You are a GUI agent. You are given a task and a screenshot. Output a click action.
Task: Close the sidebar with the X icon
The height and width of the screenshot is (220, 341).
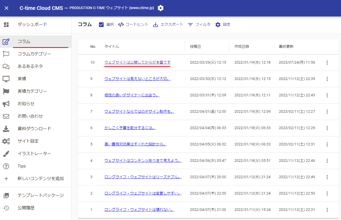coord(6,8)
